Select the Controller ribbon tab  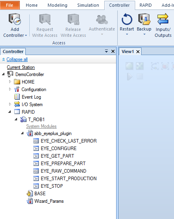point(119,5)
